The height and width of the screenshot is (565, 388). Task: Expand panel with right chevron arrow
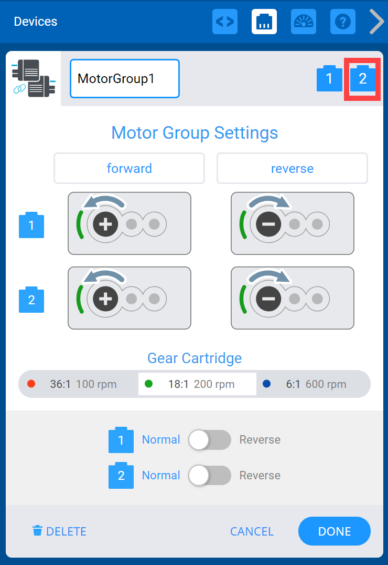click(x=376, y=22)
